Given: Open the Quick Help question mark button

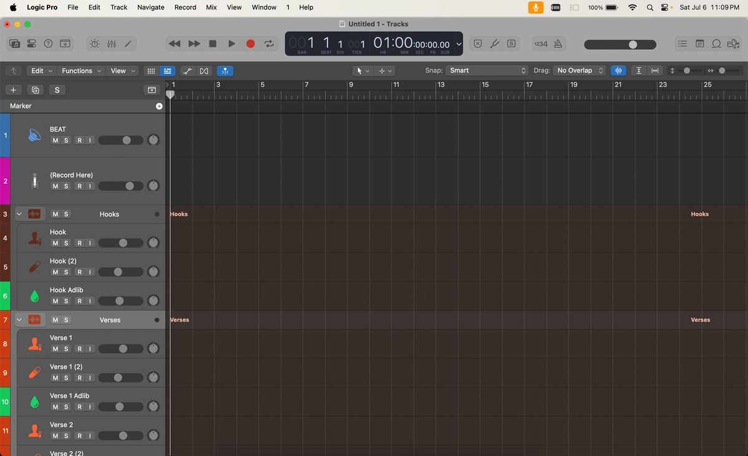Looking at the screenshot, I should 48,44.
